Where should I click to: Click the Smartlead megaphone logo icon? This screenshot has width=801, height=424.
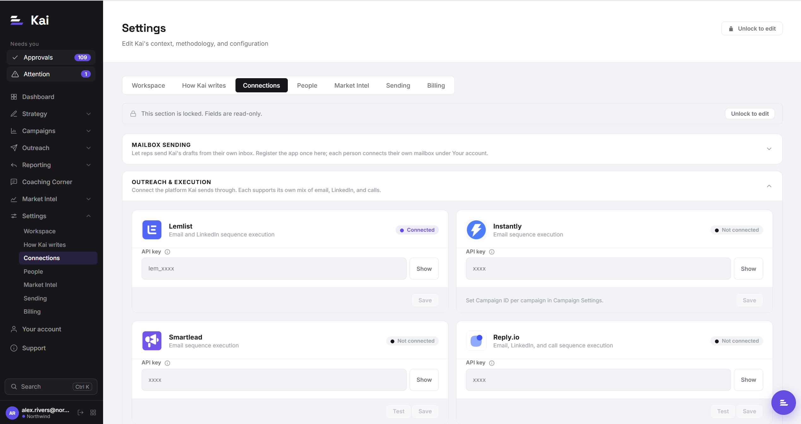click(152, 341)
